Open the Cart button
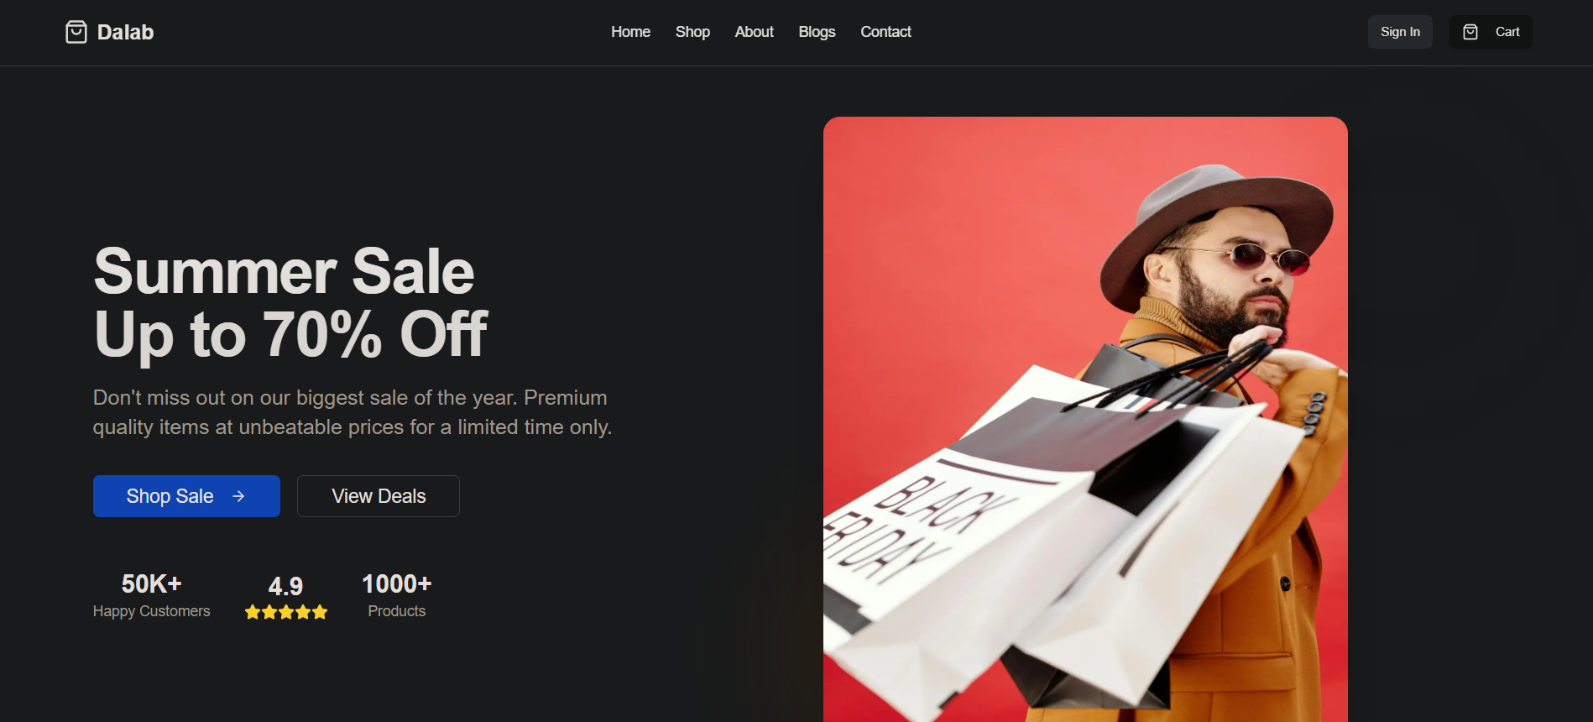This screenshot has height=722, width=1593. point(1491,32)
